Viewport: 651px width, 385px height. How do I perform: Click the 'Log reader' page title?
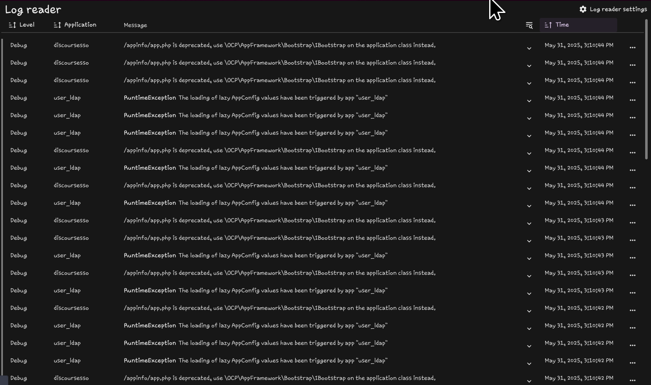point(33,10)
